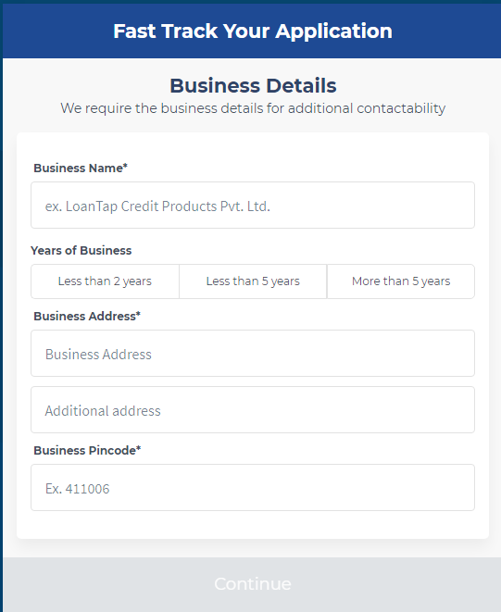This screenshot has height=612, width=501.
Task: Click the asterisk next to Business Pincode
Action: click(138, 448)
